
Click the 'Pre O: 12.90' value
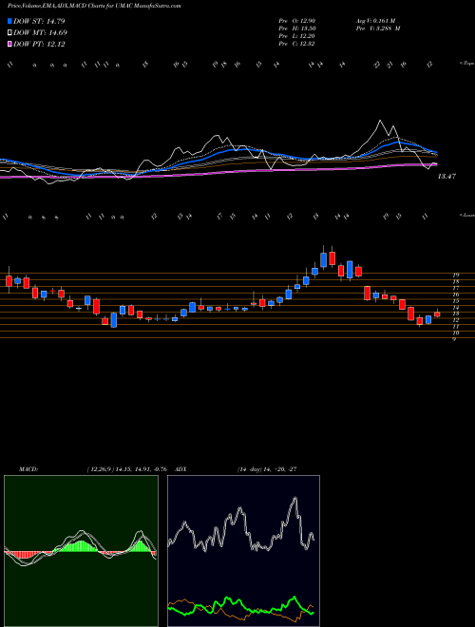pyautogui.click(x=297, y=21)
